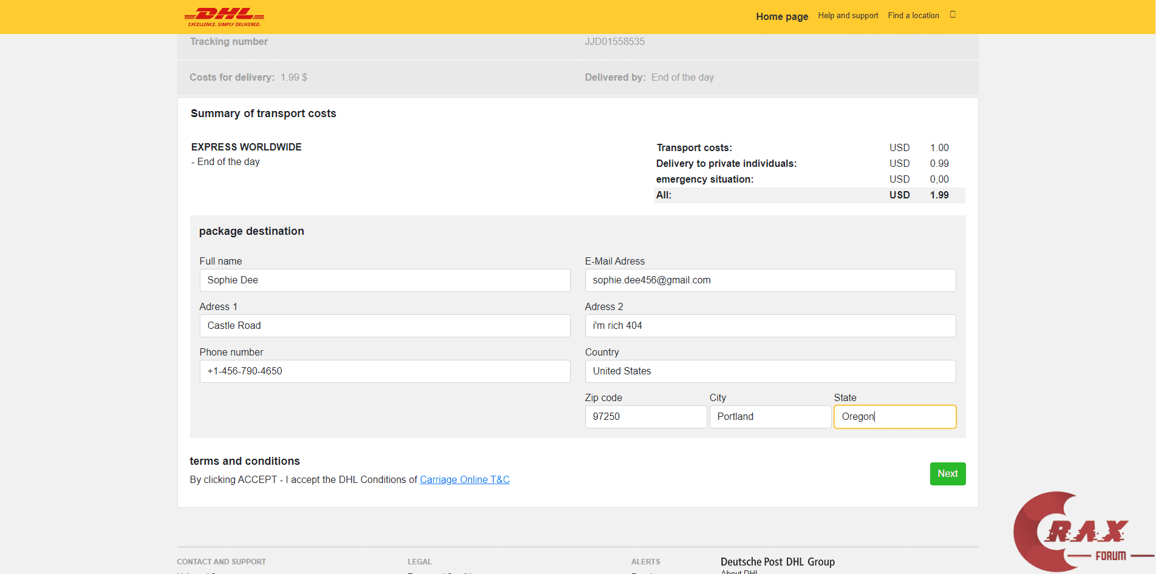Click the 'LEGAL' footer heading
This screenshot has width=1156, height=574.
pos(420,562)
